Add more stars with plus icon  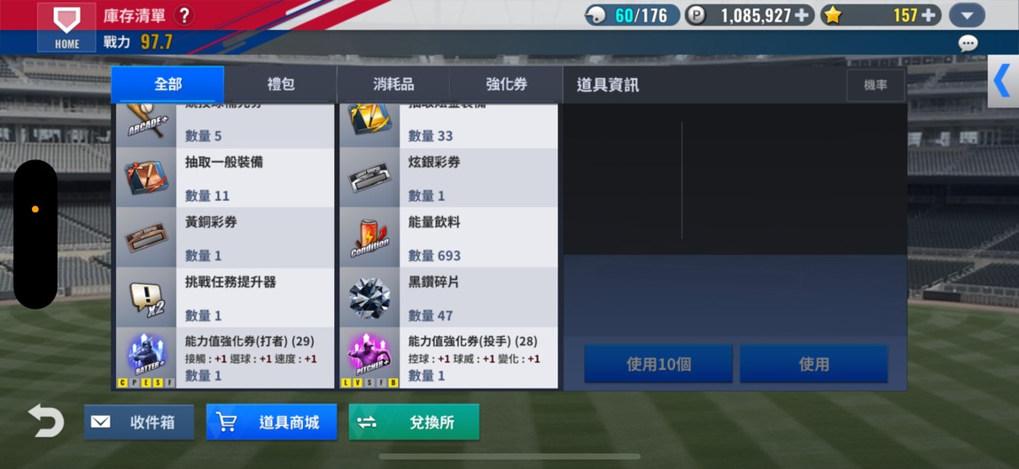pos(930,15)
